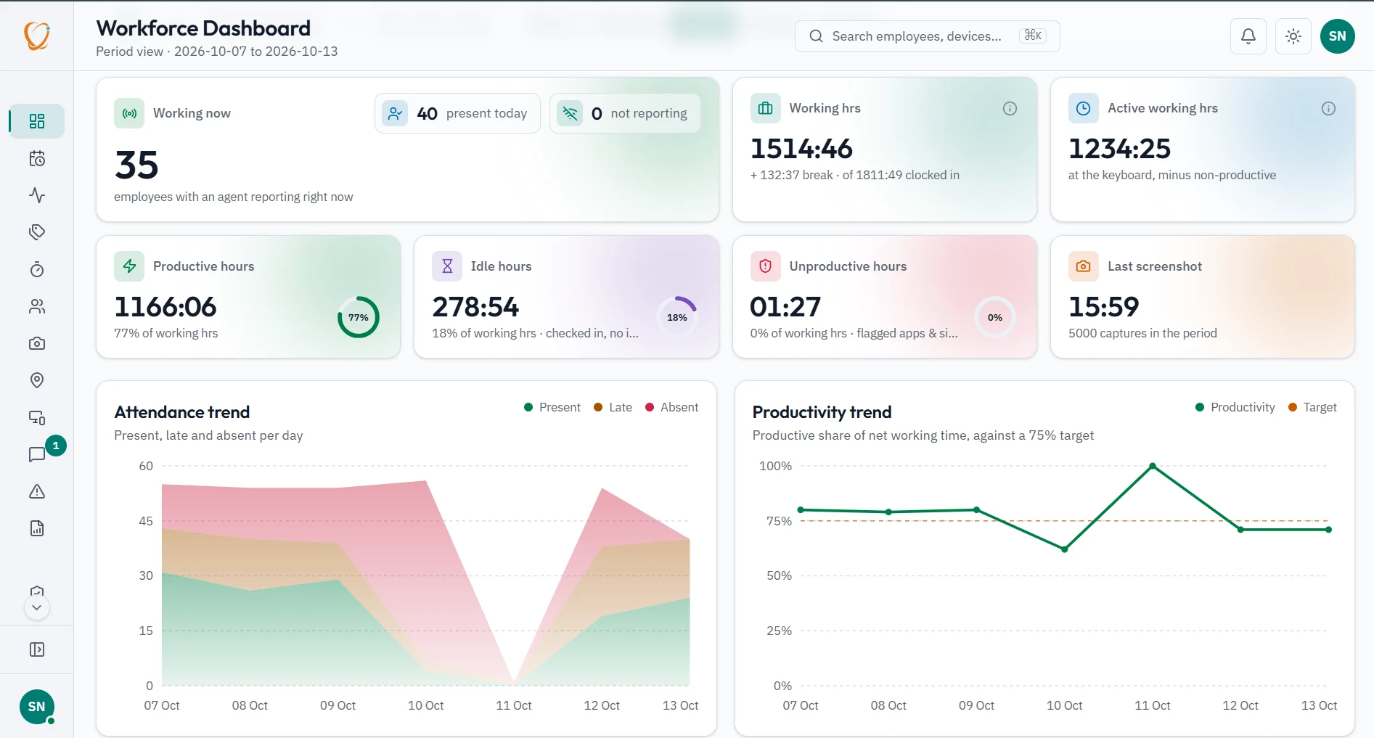This screenshot has height=738, width=1374.
Task: Toggle the Late legend in Attendance trend
Action: (613, 408)
